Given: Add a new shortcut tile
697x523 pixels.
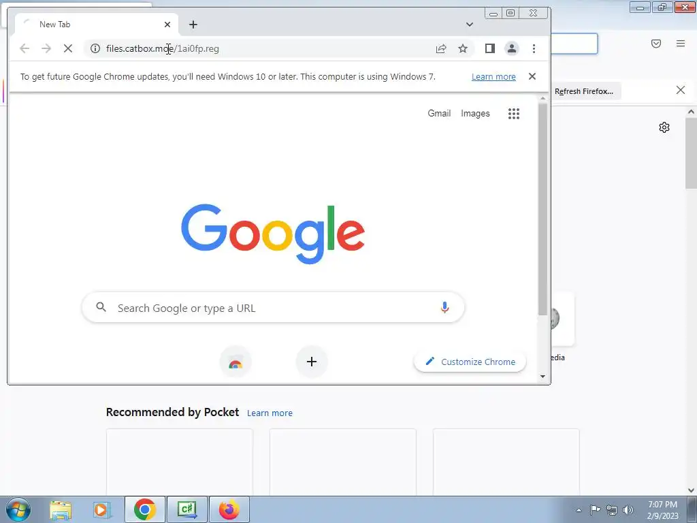Looking at the screenshot, I should coord(312,362).
